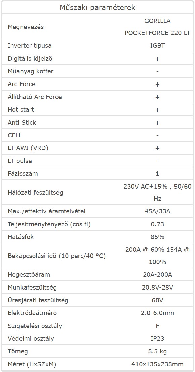Click the minus sign in CELL row
The height and width of the screenshot is (372, 195).
[x=157, y=135]
